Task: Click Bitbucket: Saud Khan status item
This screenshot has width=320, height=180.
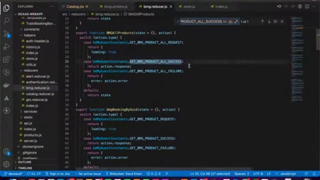Action: point(124,173)
